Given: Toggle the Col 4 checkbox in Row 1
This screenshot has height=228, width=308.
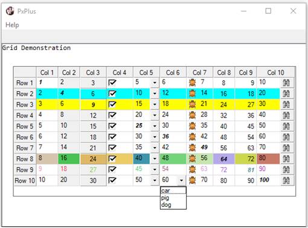Looking at the screenshot, I should (112, 83).
